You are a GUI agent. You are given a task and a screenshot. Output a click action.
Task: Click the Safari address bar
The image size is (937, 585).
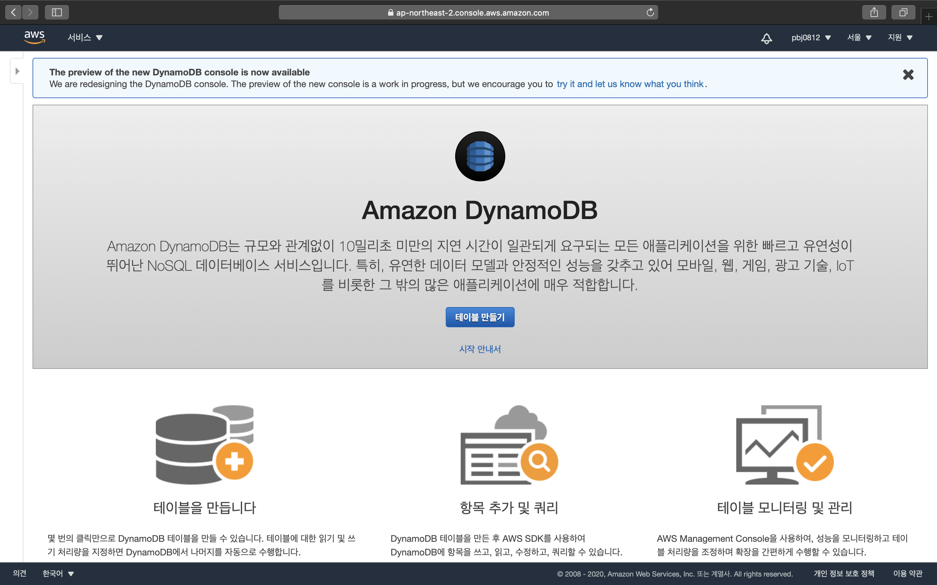point(468,12)
